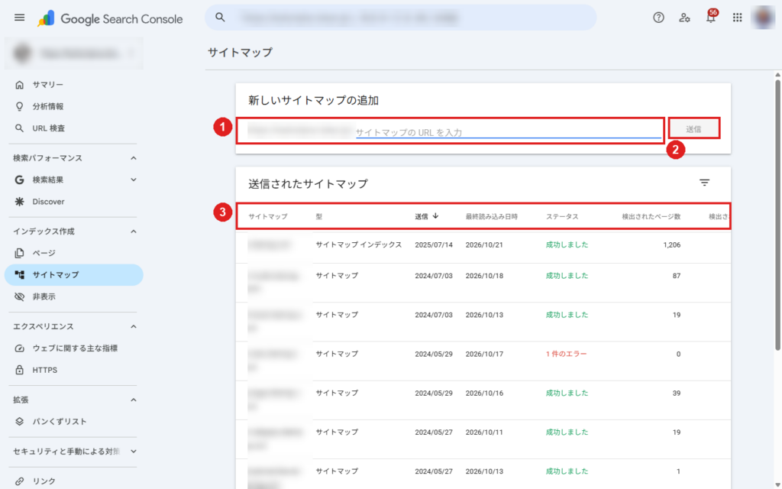Expand the セキュリティと手動による対策 section

click(x=133, y=452)
